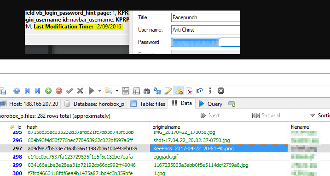
Task: Post changes with the checkmark icon
Action: click(69, 91)
